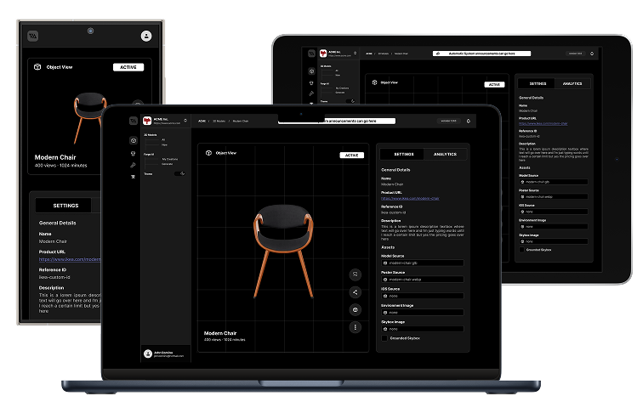This screenshot has height=396, width=637.
Task: Click the AR view round button on the laptop
Action: pos(355,274)
